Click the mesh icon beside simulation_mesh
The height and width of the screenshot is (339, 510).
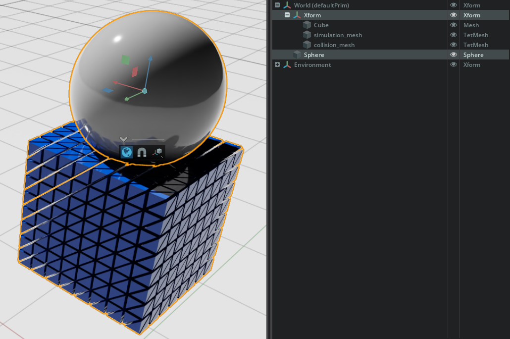tap(307, 35)
